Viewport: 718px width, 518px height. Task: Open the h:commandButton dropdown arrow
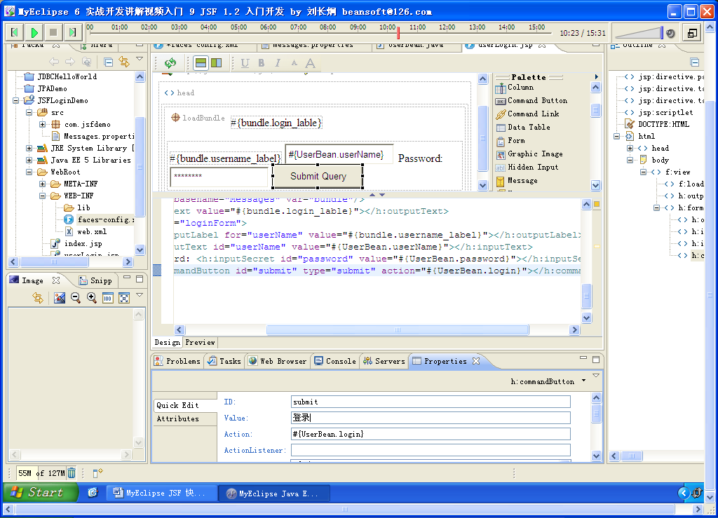(584, 381)
